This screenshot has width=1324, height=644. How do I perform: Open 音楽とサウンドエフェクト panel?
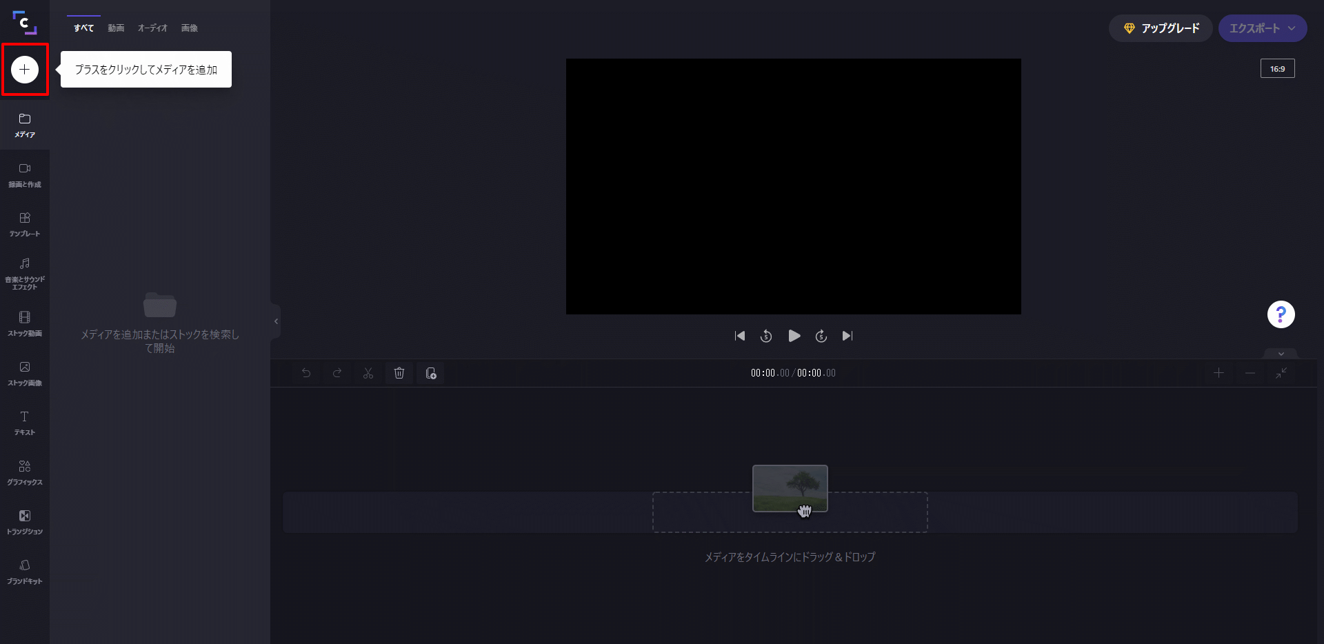point(25,273)
